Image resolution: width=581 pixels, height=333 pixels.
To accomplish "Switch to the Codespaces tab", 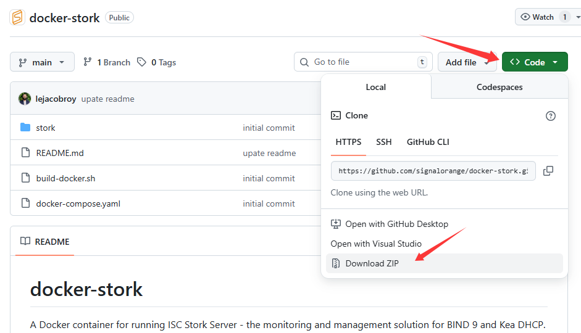I will (x=499, y=87).
